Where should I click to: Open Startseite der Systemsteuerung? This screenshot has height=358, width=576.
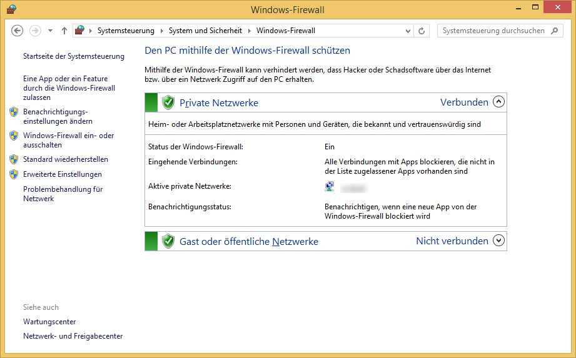(73, 56)
